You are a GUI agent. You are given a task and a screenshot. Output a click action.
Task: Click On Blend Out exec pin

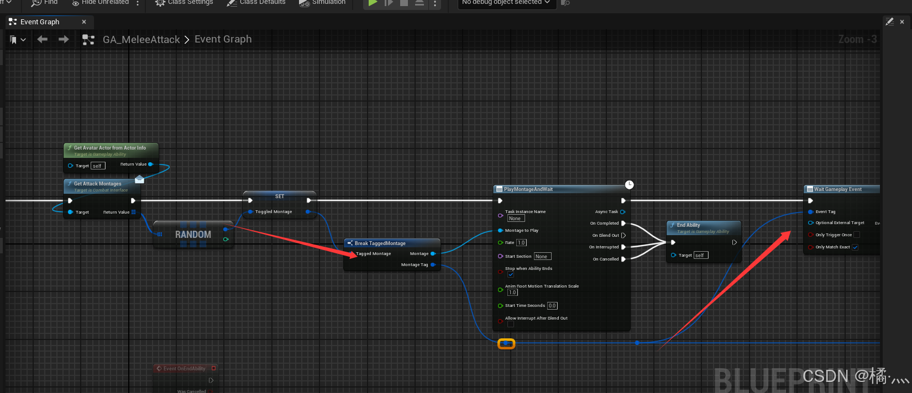click(x=623, y=235)
